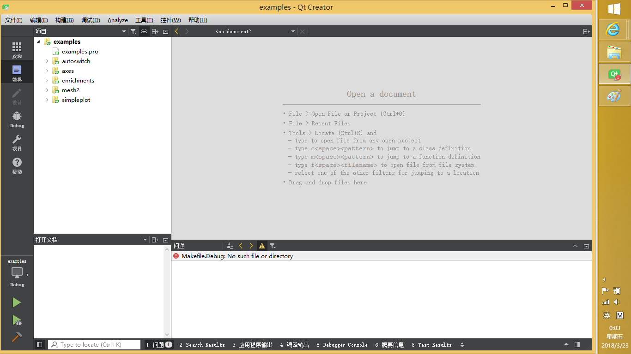Image resolution: width=631 pixels, height=354 pixels.
Task: Close the Projects side panel
Action: click(x=166, y=31)
